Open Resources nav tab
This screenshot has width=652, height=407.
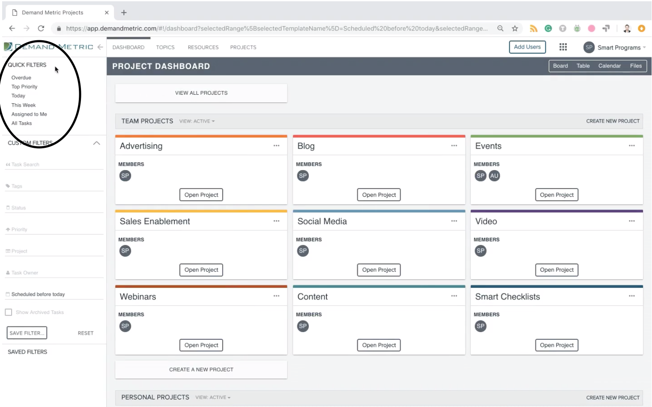tap(203, 47)
